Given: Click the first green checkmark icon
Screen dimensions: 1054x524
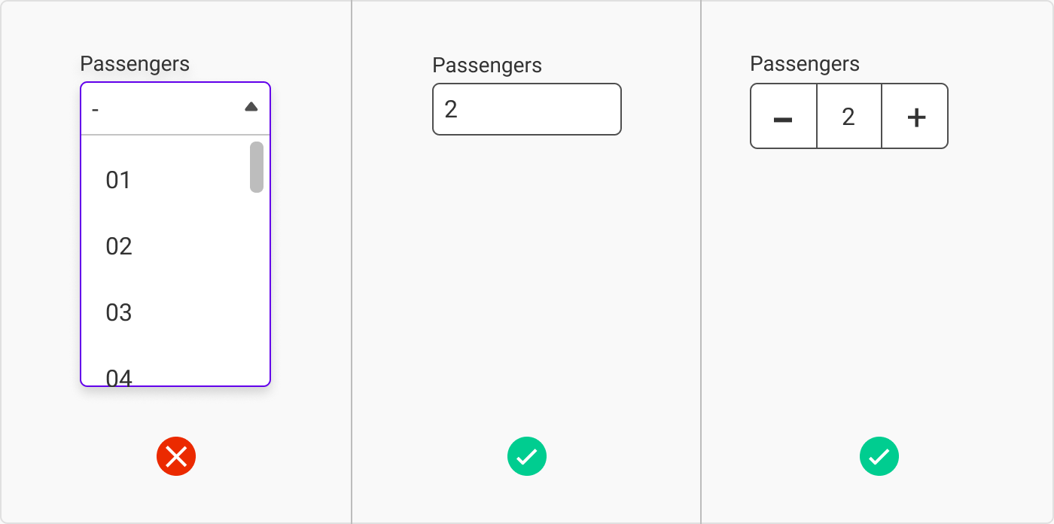Looking at the screenshot, I should 527,456.
